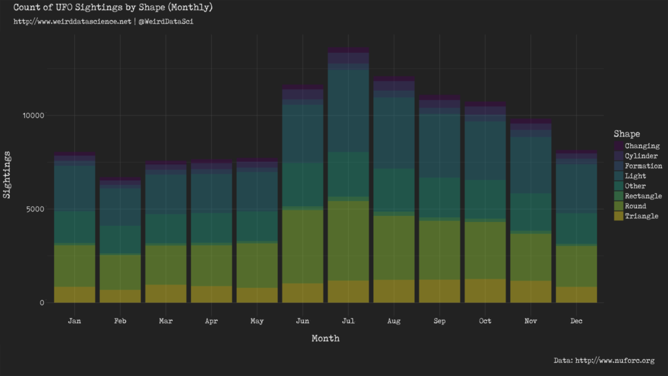
Task: Open the weirddatascience.net URL in the subtitle
Action: [72, 22]
